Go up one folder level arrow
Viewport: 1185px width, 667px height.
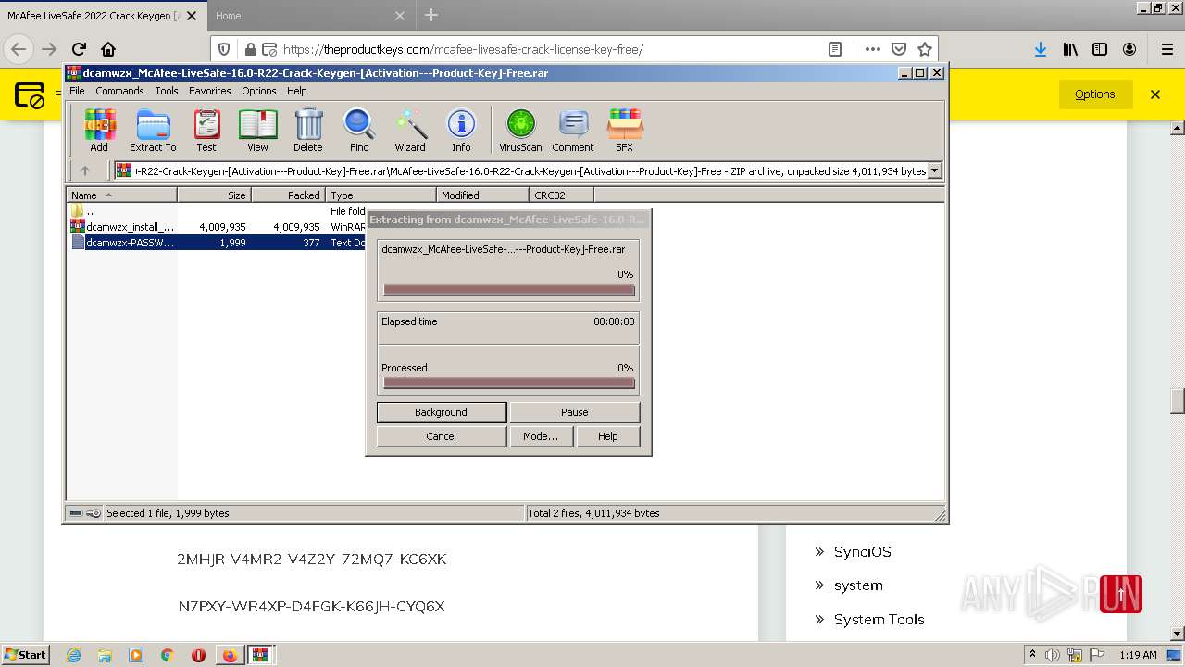click(85, 170)
